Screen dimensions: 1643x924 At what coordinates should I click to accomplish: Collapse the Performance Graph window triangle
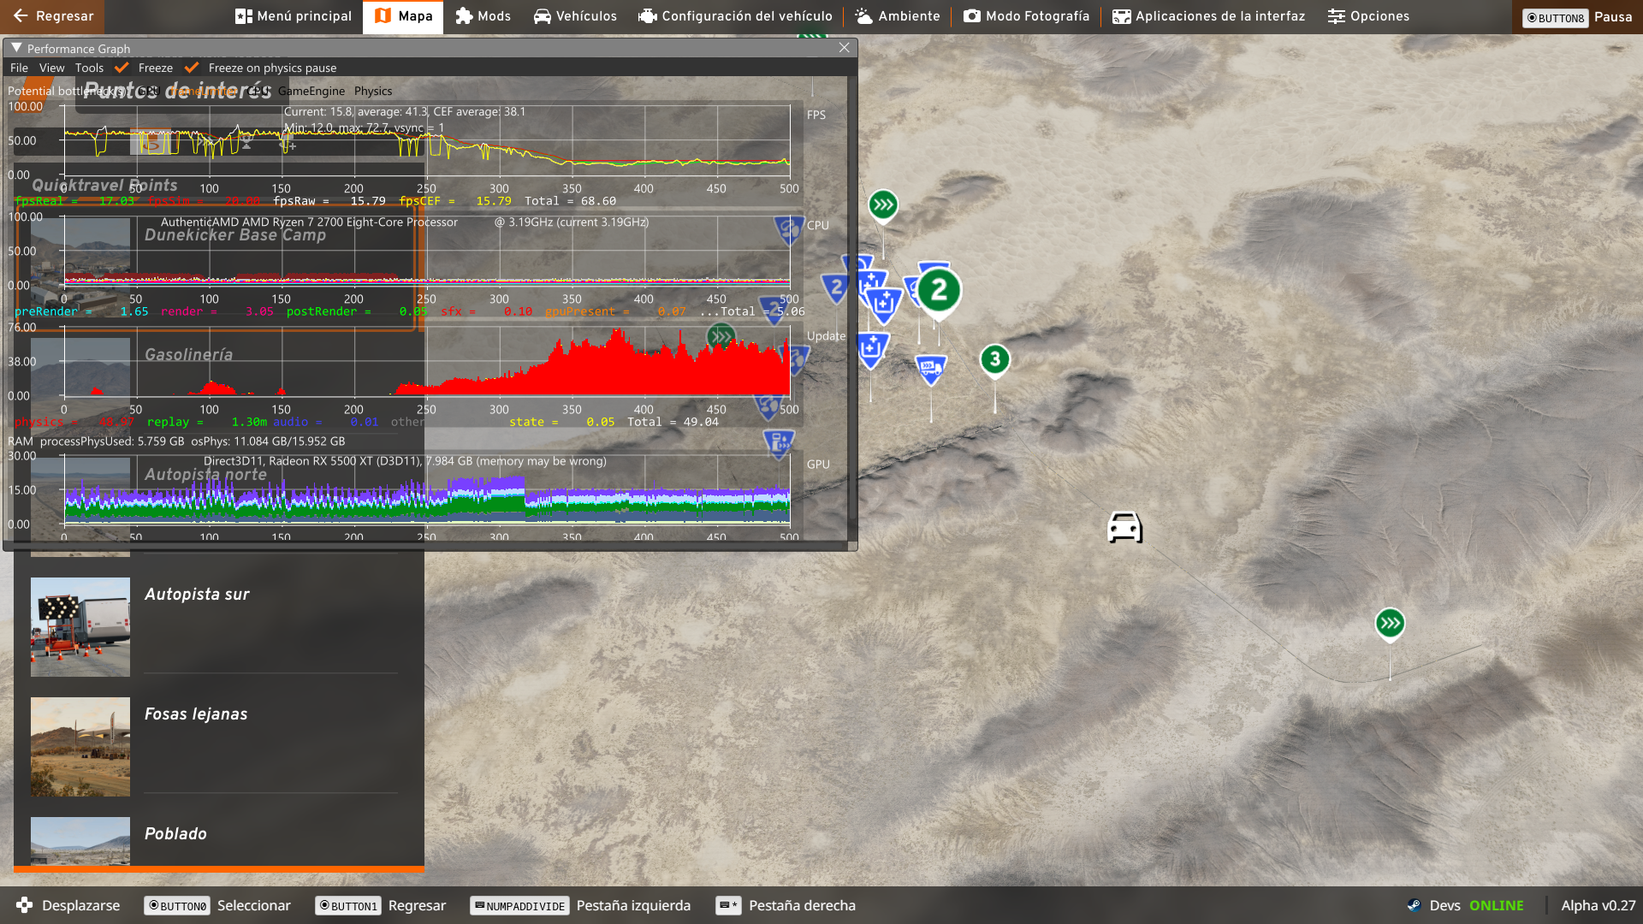pos(16,48)
